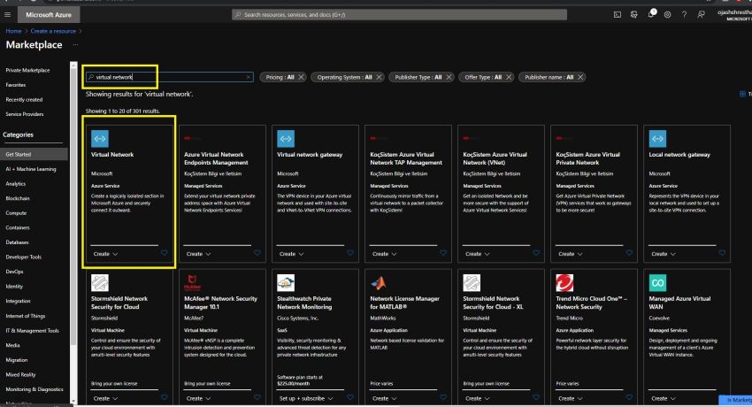Open the notifications bell
The width and height of the screenshot is (752, 407).
point(651,14)
